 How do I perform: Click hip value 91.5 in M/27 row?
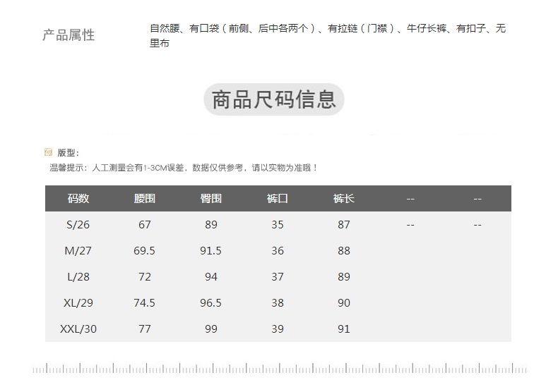point(210,251)
